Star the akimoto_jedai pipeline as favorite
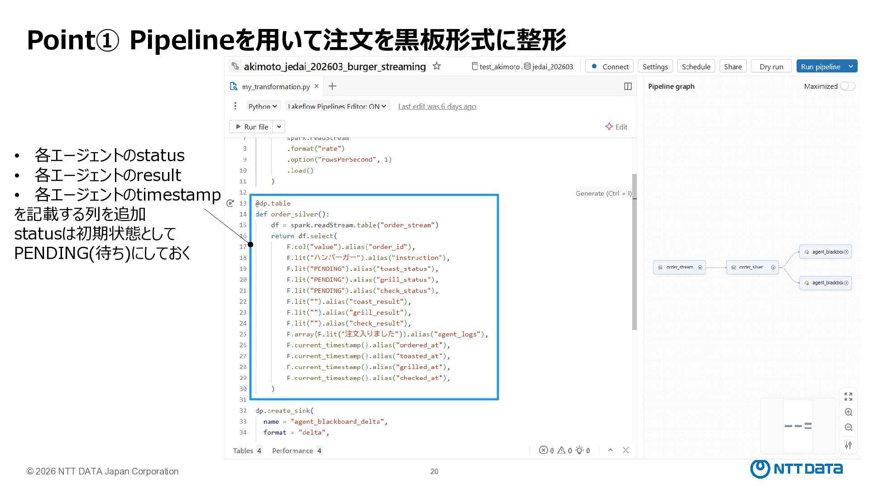 pos(436,66)
